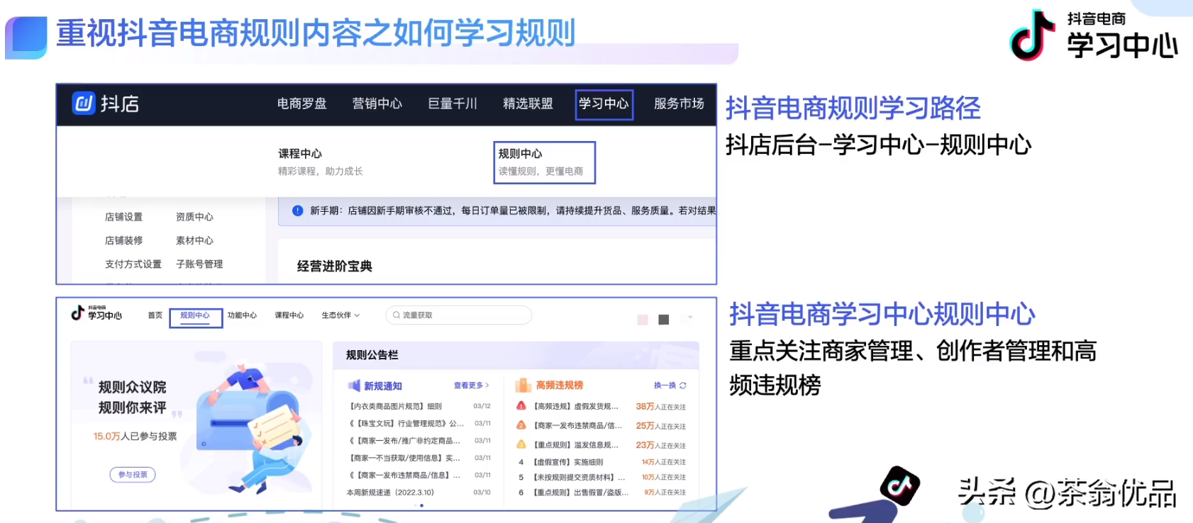Expand the 生态伙伴 dropdown
The height and width of the screenshot is (523, 1193).
[x=340, y=315]
